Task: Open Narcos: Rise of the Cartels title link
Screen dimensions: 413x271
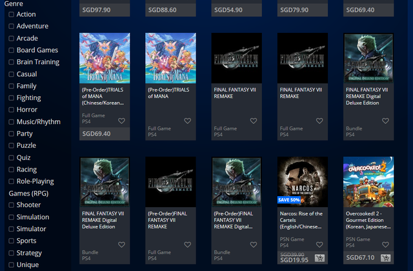Action: 301,220
